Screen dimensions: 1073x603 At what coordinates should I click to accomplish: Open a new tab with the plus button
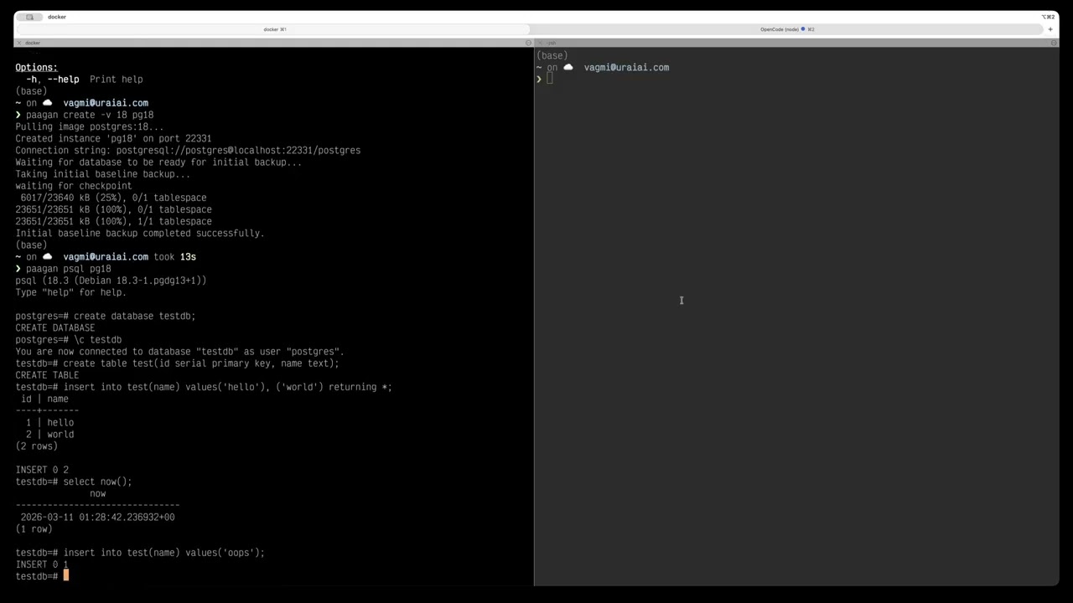[1050, 29]
